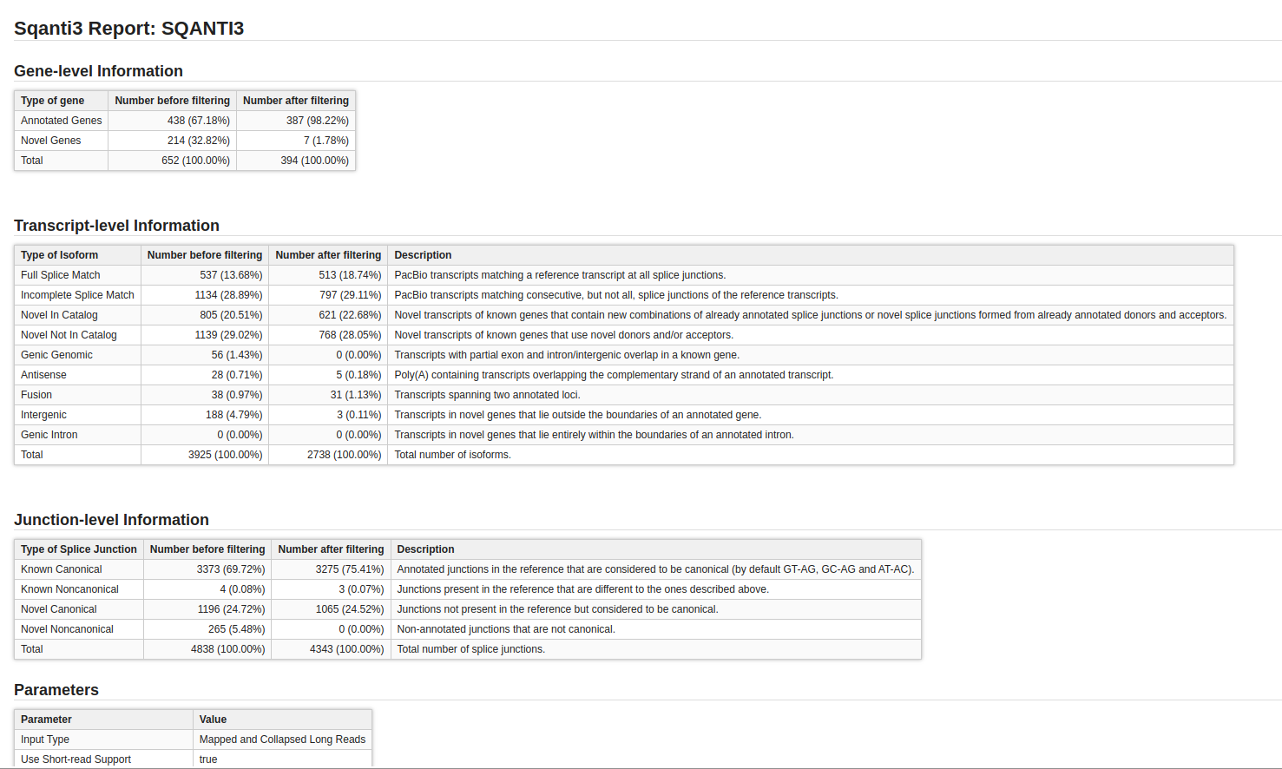Select the Known Canonical row label

[61, 569]
